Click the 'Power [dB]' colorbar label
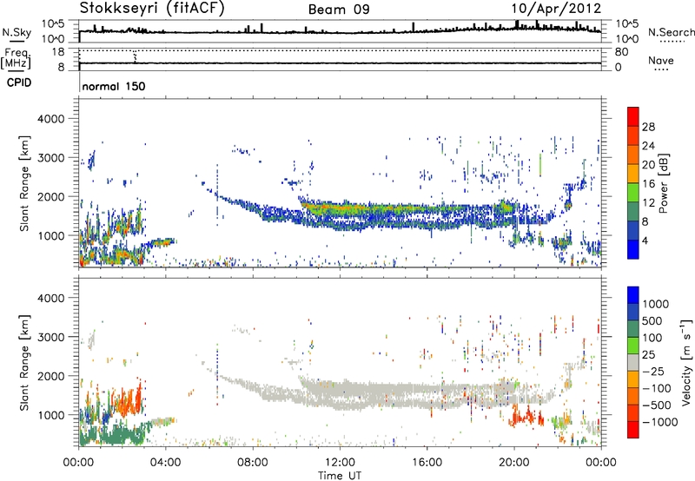The height and width of the screenshot is (481, 695). click(x=663, y=183)
